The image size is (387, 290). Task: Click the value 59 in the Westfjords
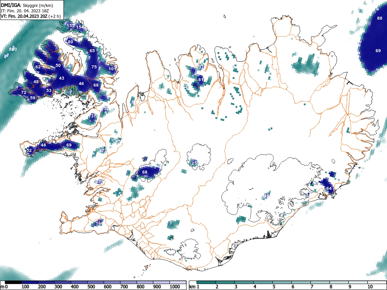point(33,98)
